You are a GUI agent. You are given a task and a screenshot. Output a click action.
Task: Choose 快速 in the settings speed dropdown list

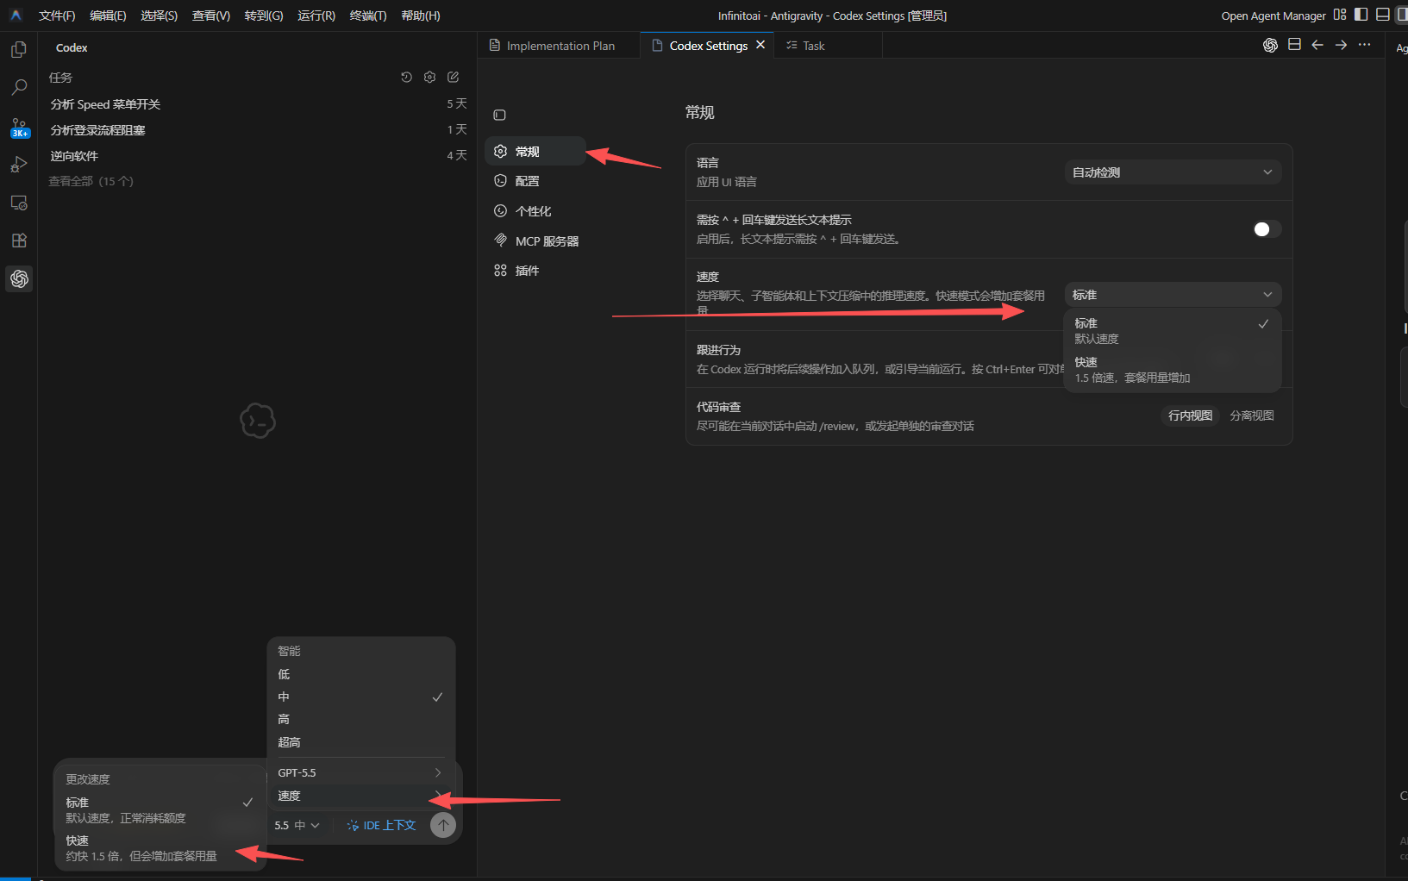click(x=1173, y=370)
